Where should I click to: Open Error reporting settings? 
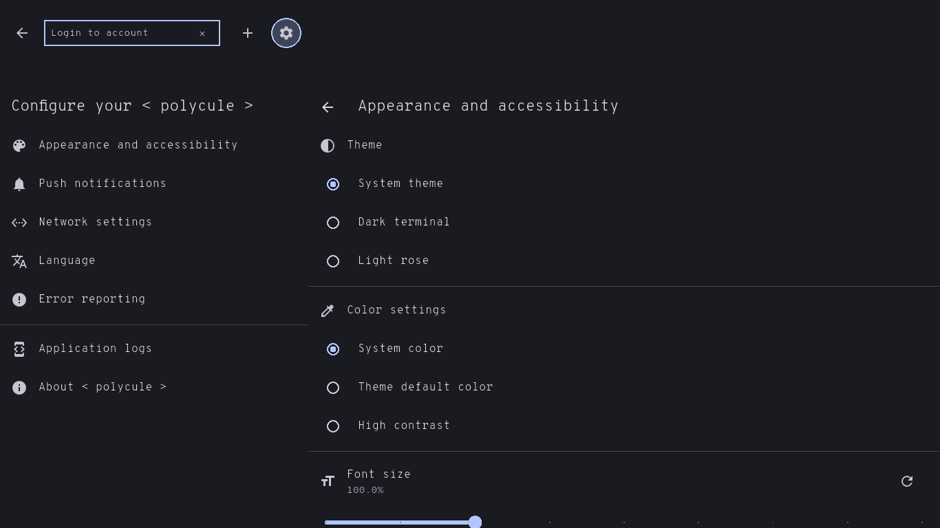click(92, 299)
